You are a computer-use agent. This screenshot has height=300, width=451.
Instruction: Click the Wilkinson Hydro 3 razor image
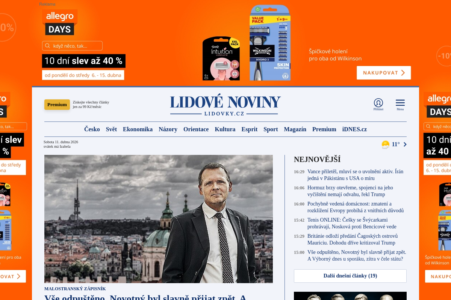pos(270,42)
